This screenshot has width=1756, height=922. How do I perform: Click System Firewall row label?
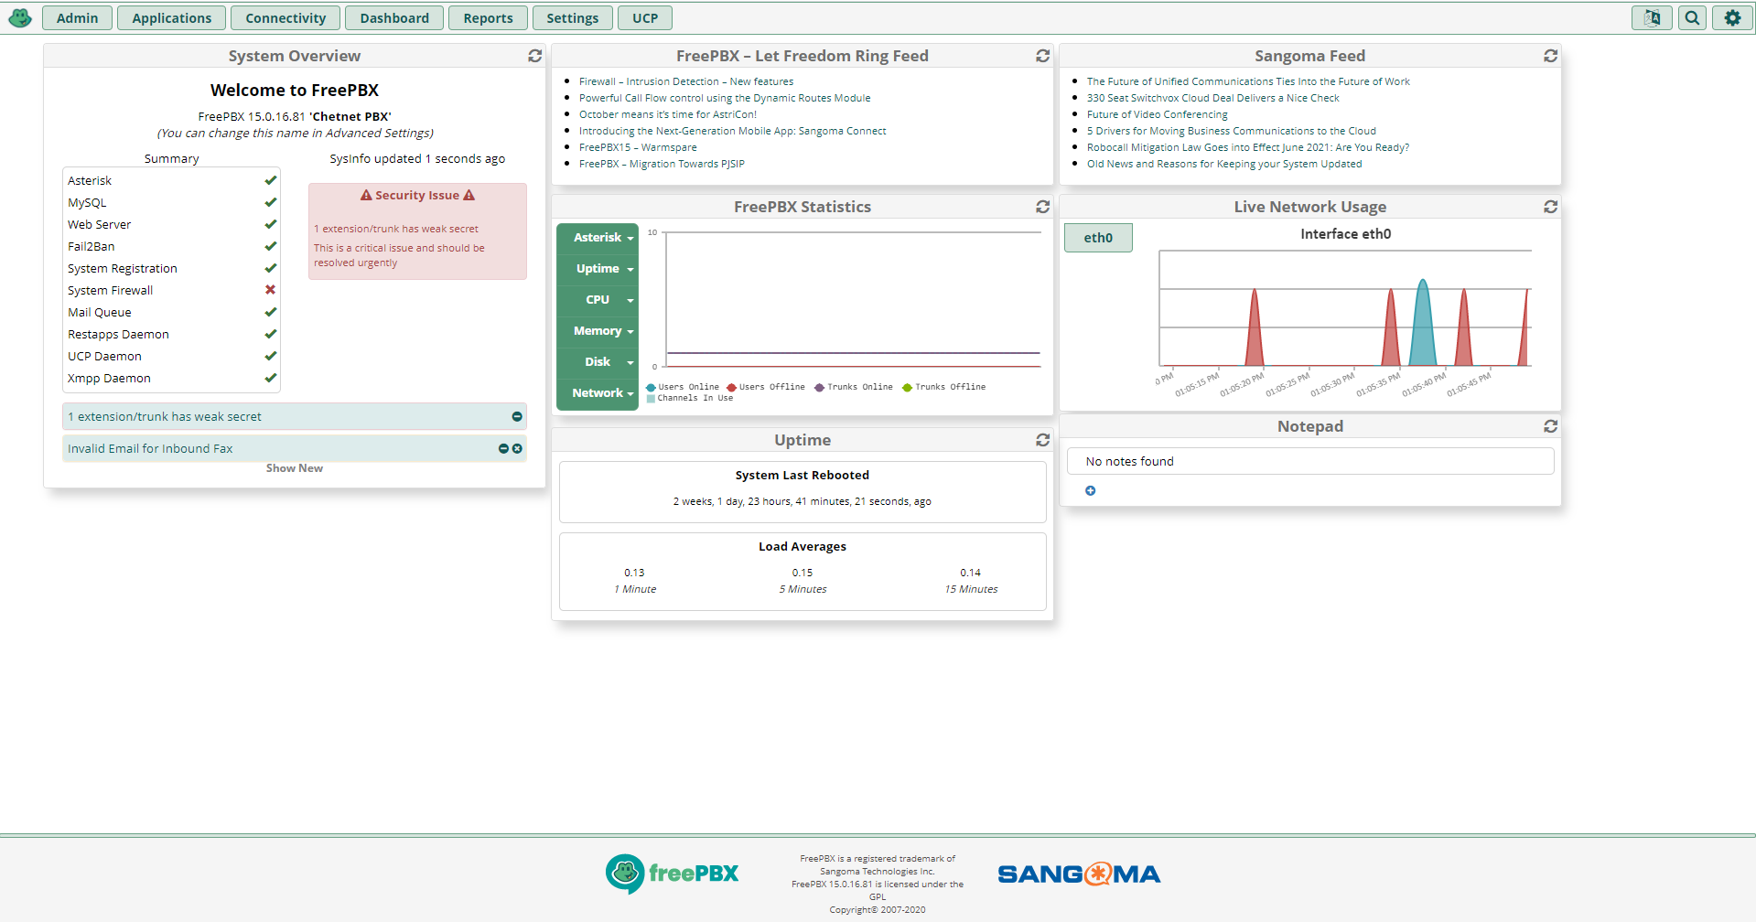click(x=110, y=290)
